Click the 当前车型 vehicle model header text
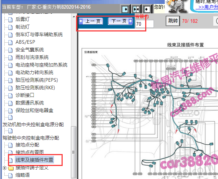The image size is (218, 179). (46, 7)
